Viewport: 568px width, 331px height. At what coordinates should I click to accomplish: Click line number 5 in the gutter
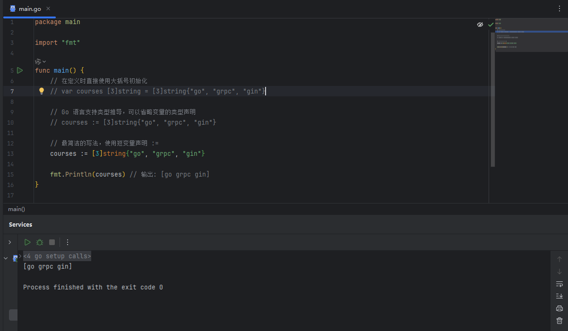point(12,70)
